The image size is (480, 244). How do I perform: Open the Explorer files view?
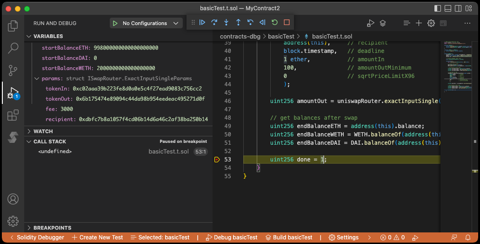(13, 26)
